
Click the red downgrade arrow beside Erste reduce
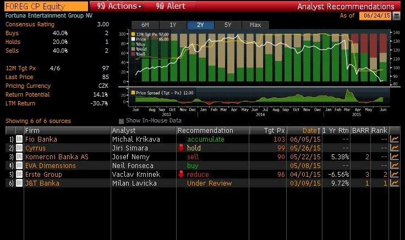[x=181, y=174]
